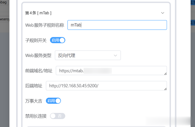Enable the 禁用长连接 switch
Image resolution: width=195 pixels, height=127 pixels.
pyautogui.click(x=58, y=116)
